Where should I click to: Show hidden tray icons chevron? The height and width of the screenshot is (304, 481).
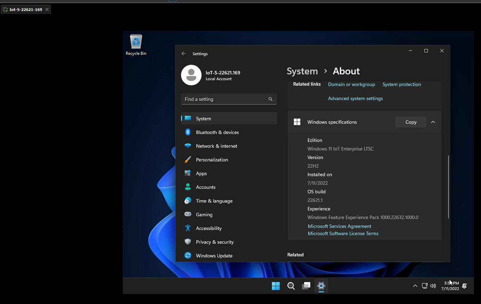[x=415, y=286]
